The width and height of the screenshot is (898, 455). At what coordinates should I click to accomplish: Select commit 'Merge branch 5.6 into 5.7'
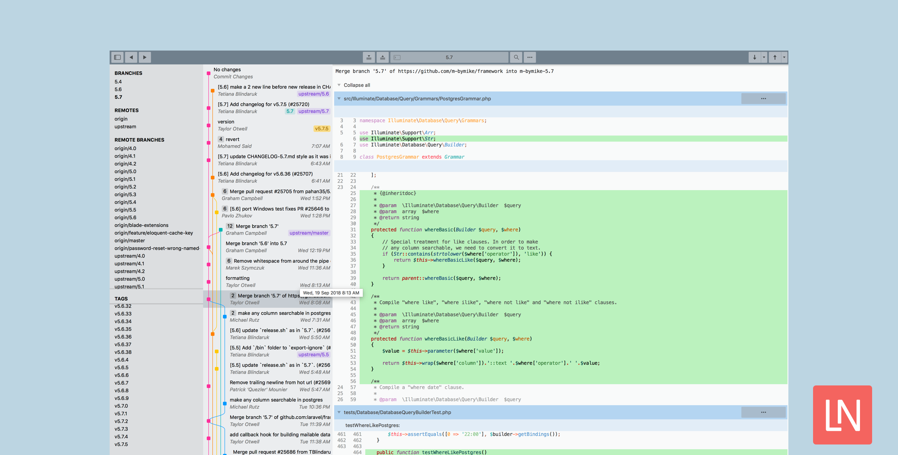(x=268, y=247)
